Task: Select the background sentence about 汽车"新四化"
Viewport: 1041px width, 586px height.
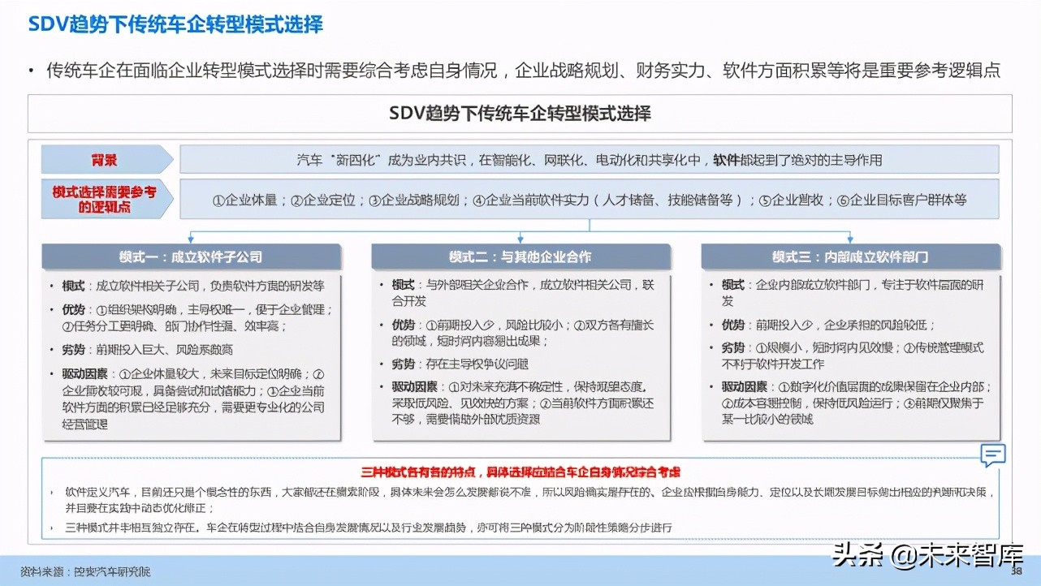Action: pos(590,160)
